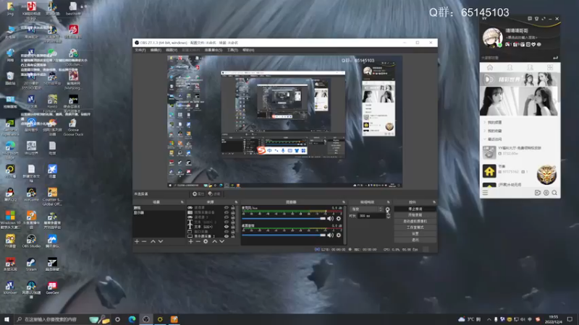The height and width of the screenshot is (325, 579).
Task: Open Windows Start menu
Action: click(7, 319)
